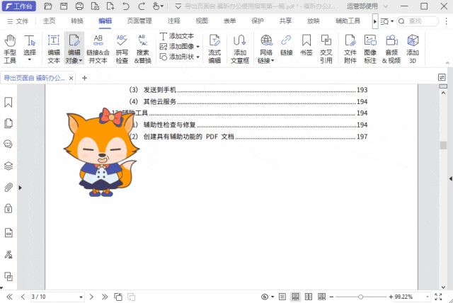The height and width of the screenshot is (303, 453).
Task: Expand the Add Image dropdown arrow
Action: pyautogui.click(x=198, y=47)
